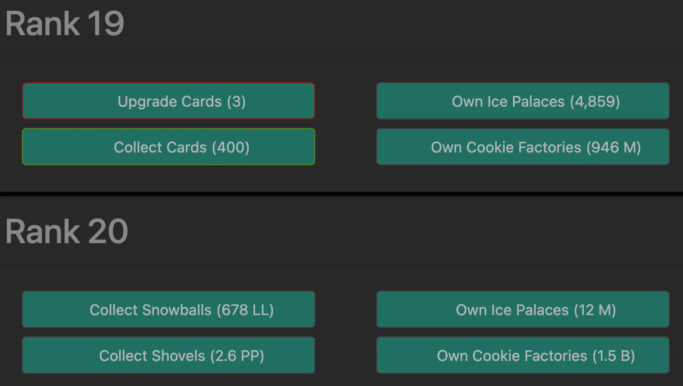The height and width of the screenshot is (386, 683).
Task: Select the Collect Snowballs (678 LL) challenge
Action: point(169,309)
